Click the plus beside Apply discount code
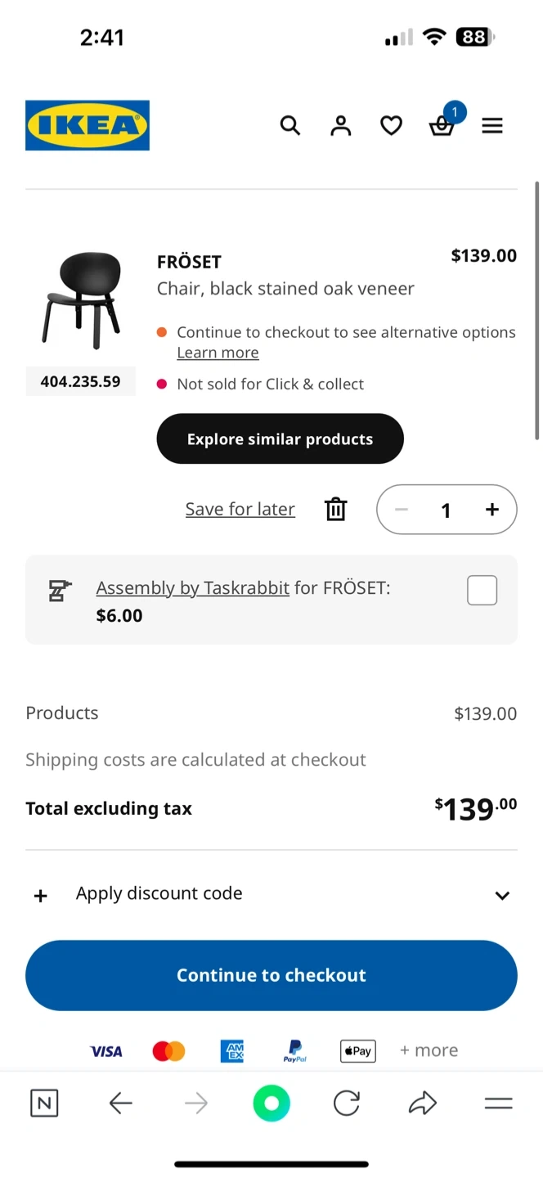 tap(40, 896)
